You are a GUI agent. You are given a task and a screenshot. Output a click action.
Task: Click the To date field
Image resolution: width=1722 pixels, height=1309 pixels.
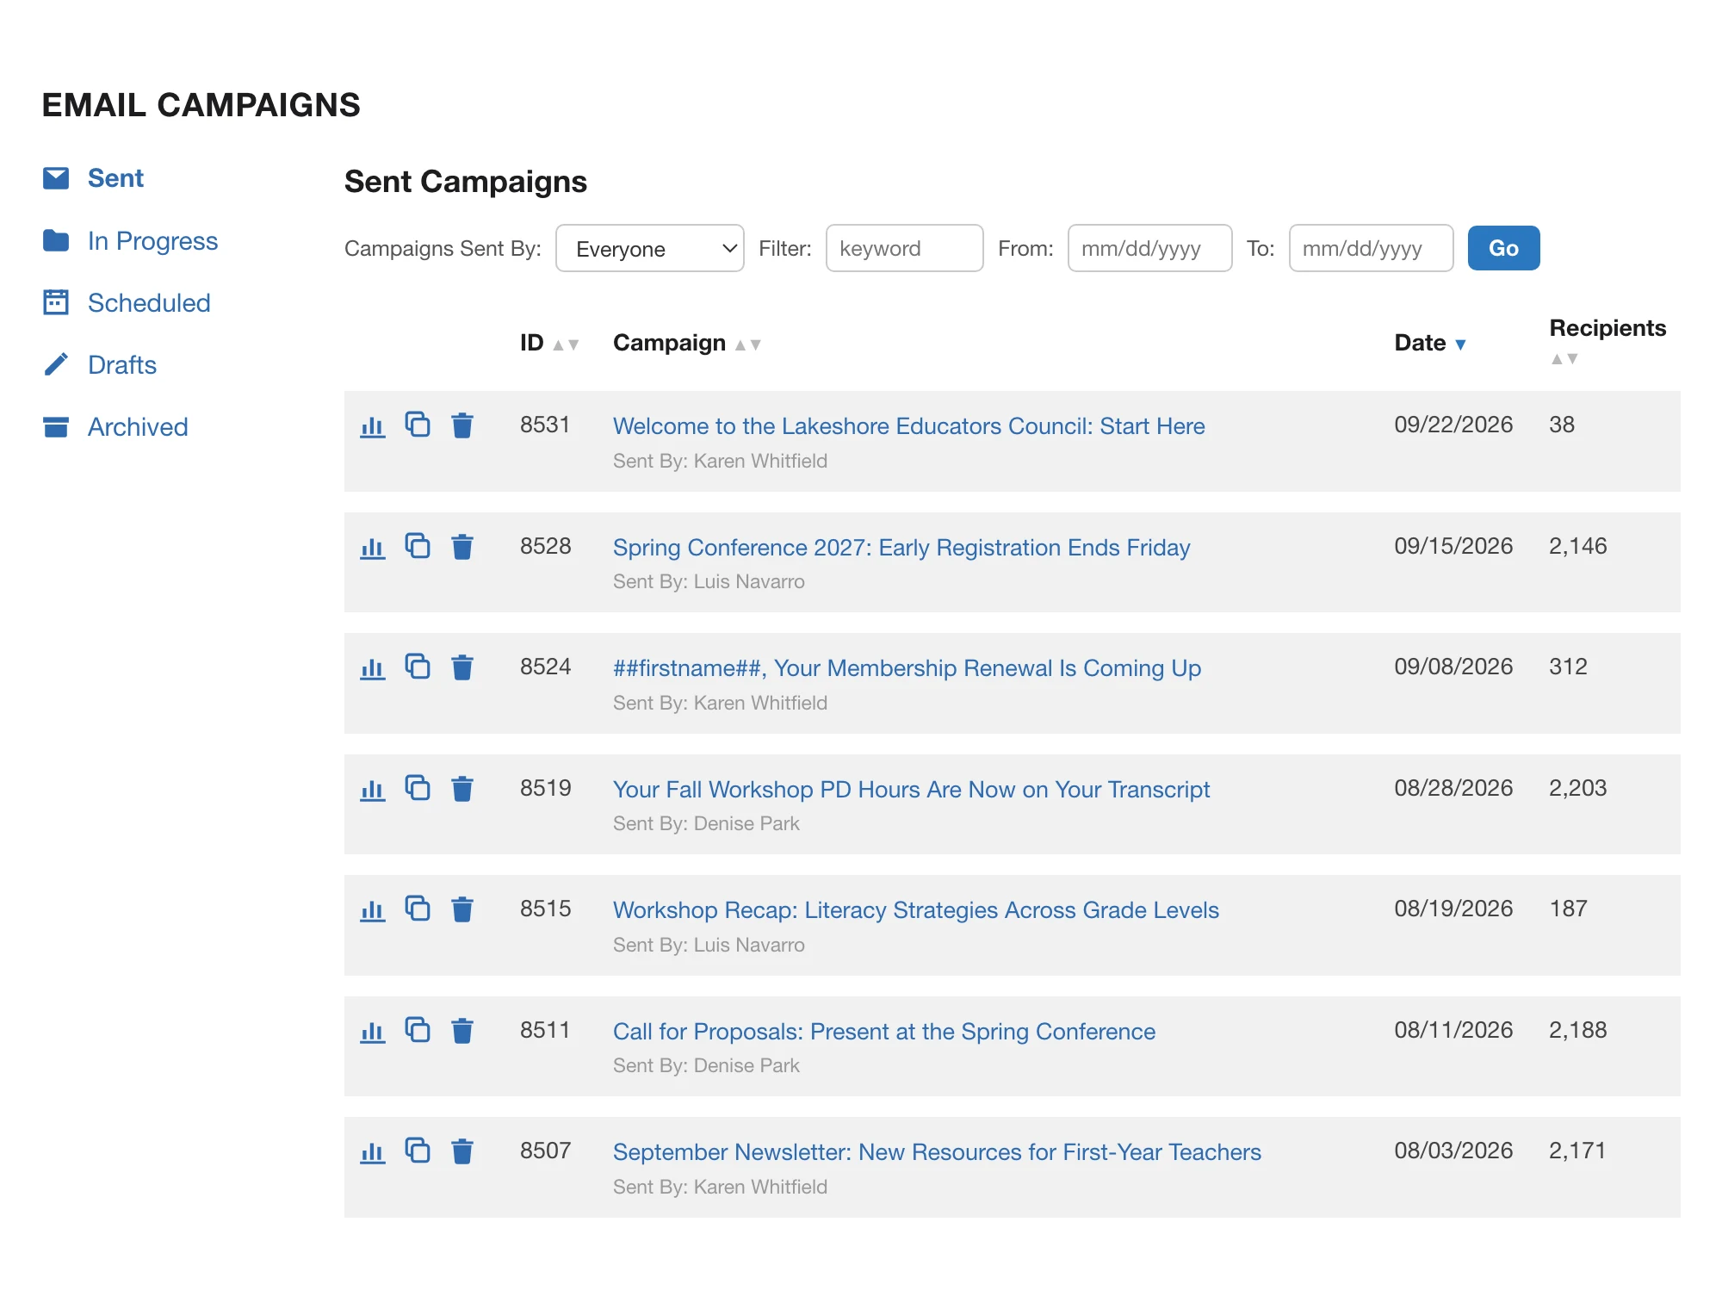click(1371, 248)
